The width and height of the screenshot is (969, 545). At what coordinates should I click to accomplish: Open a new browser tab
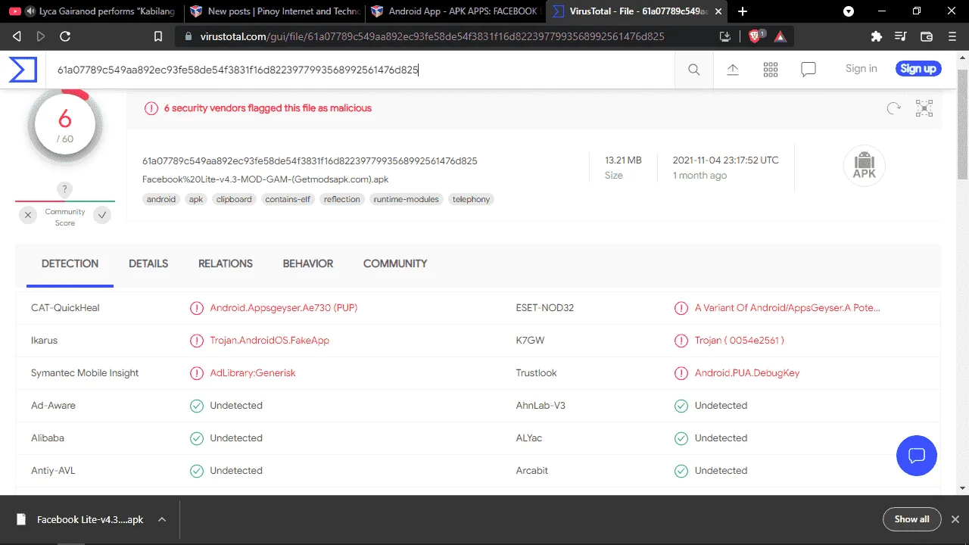pyautogui.click(x=743, y=11)
